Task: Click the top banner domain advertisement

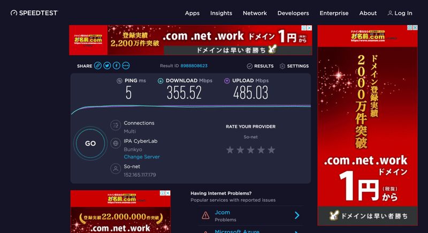Action: [x=190, y=40]
